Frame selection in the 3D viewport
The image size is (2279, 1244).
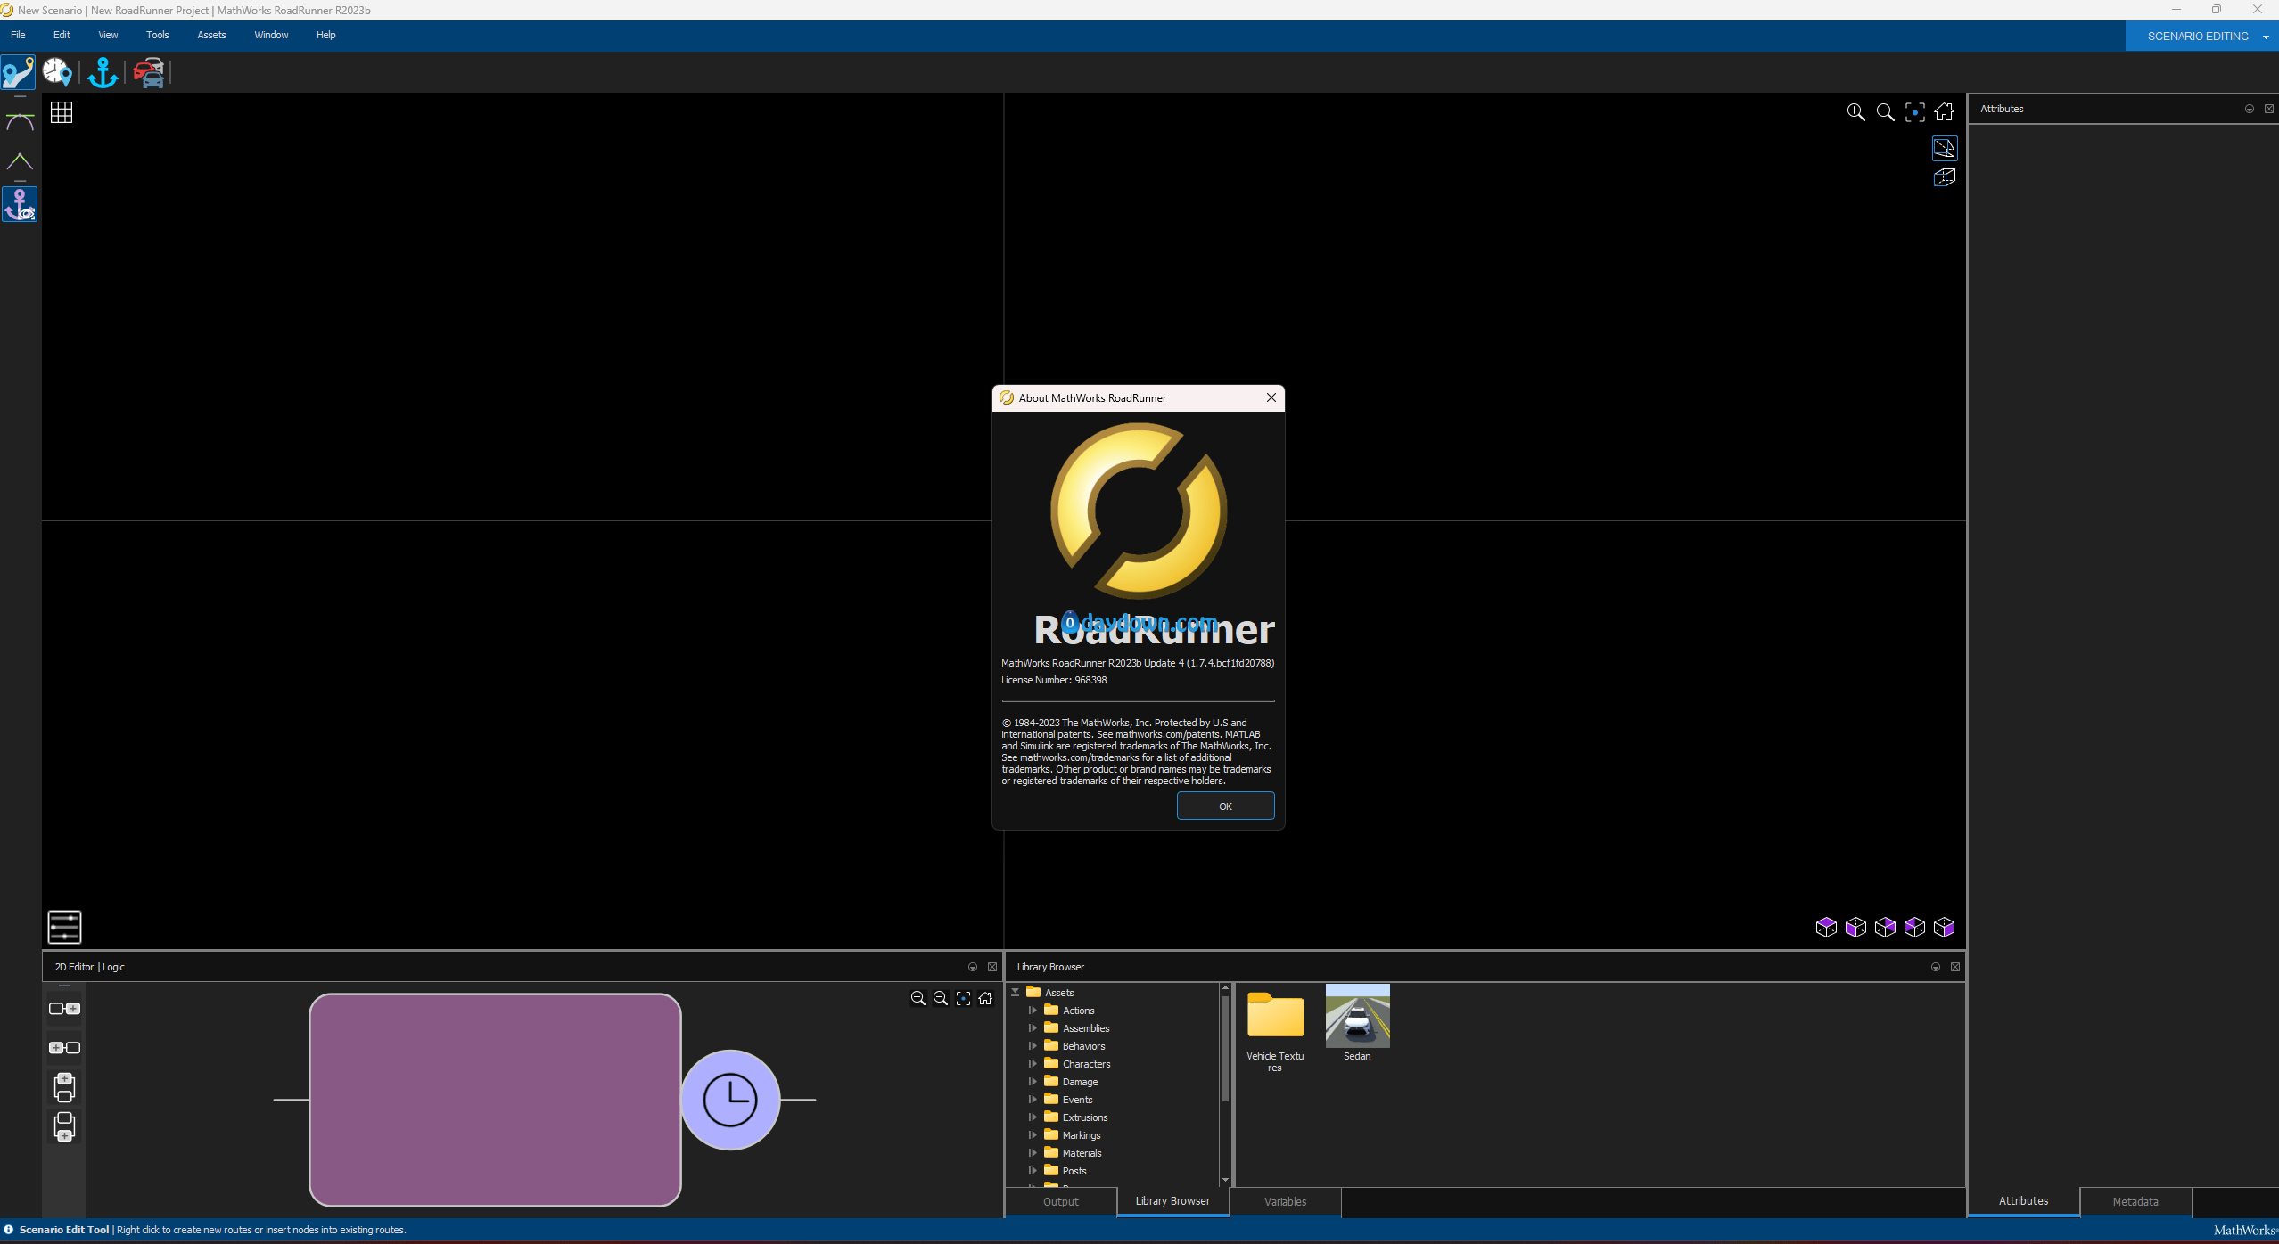tap(1915, 112)
